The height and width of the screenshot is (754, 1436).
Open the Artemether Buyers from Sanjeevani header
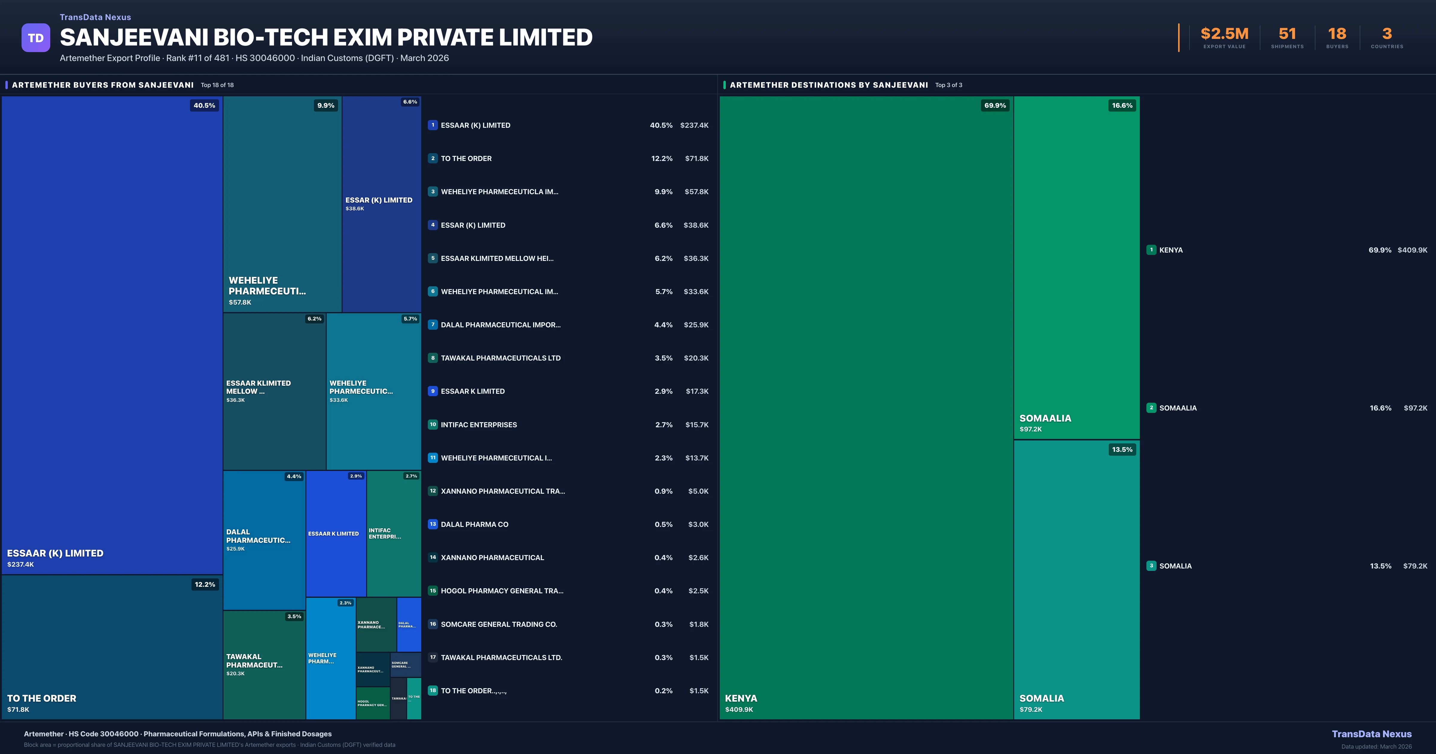coord(103,85)
